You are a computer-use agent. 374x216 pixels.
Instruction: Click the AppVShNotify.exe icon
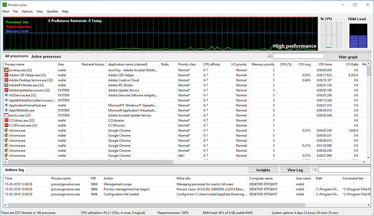click(x=6, y=110)
